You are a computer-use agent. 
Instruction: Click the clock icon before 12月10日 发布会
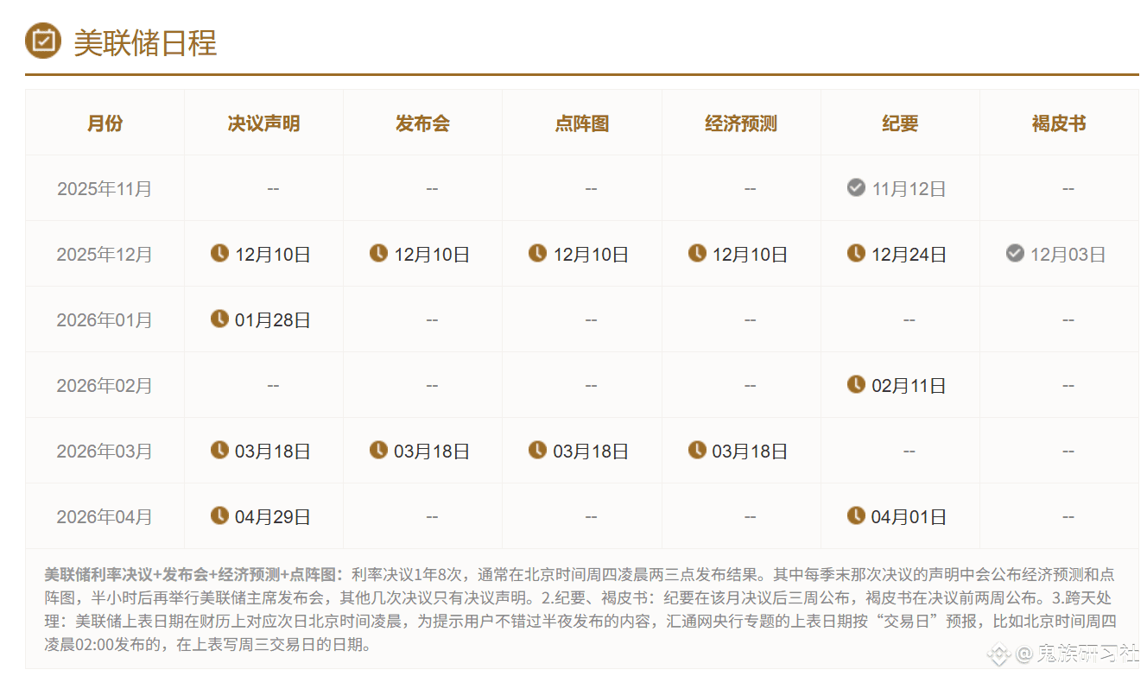tap(378, 253)
